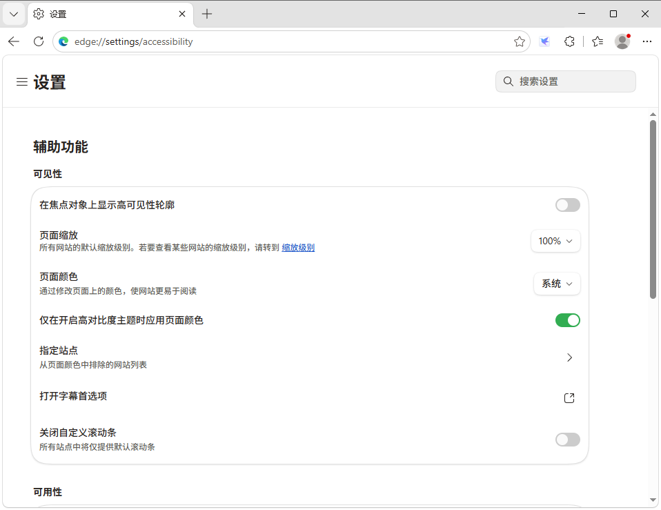Click the 页面缩放 label

tap(59, 235)
